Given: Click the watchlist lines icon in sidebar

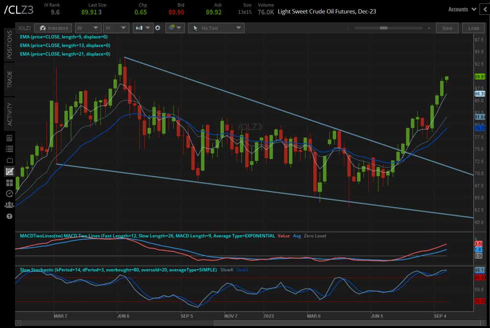Looking at the screenshot, I should click(9, 149).
